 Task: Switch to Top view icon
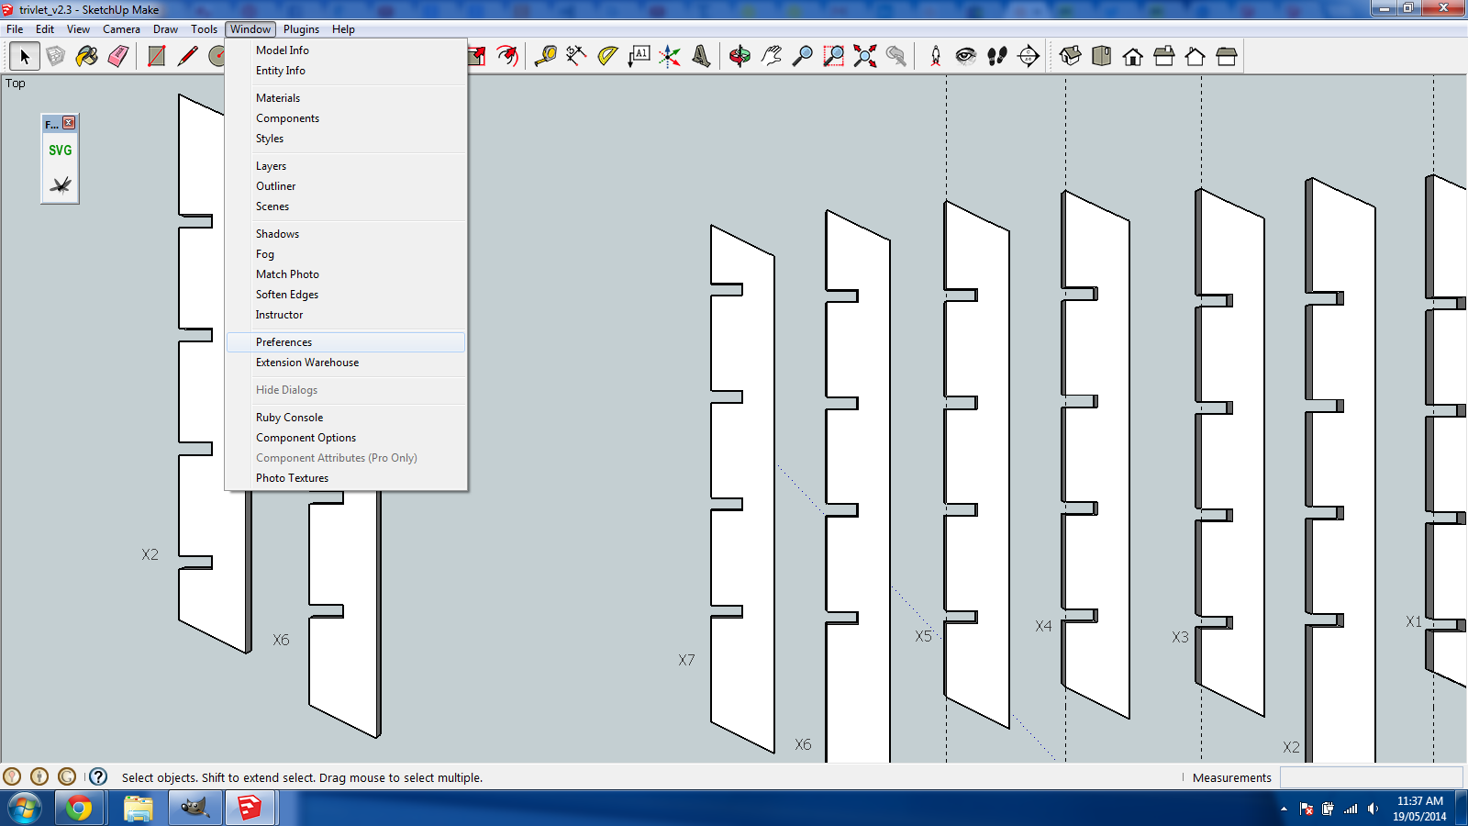(1101, 57)
